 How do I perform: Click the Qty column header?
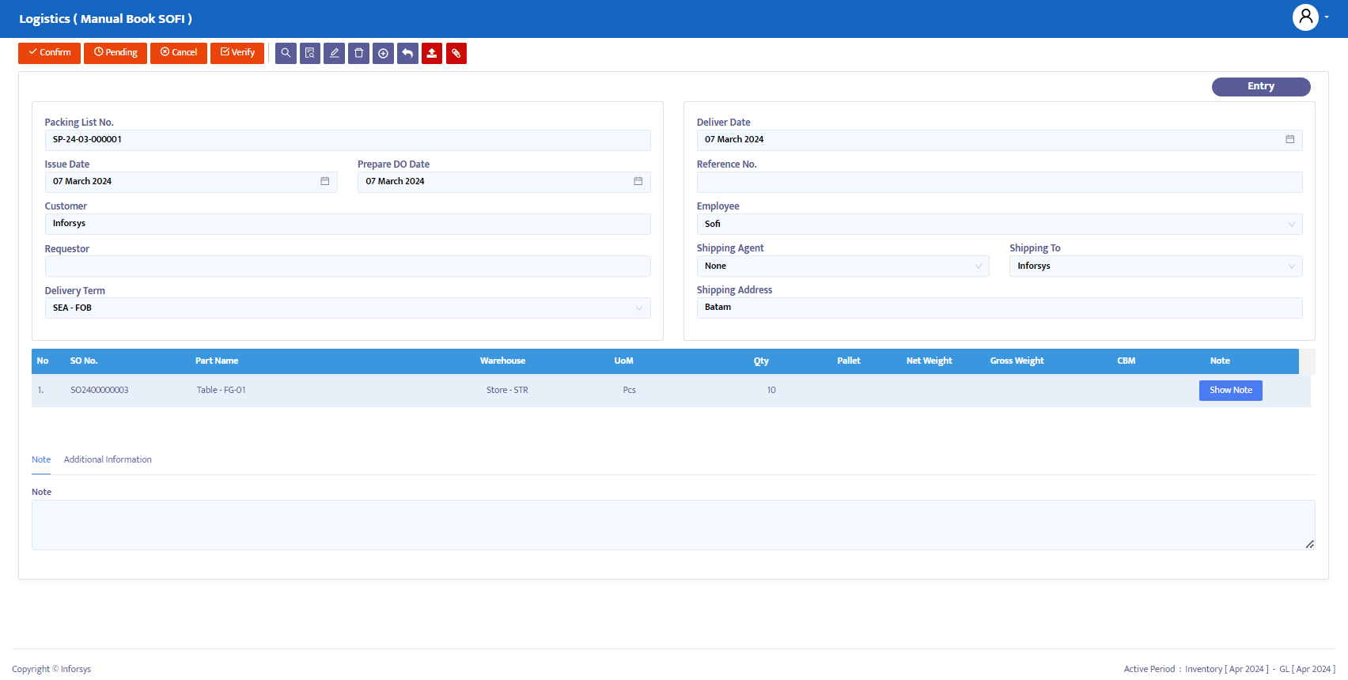[x=761, y=361]
